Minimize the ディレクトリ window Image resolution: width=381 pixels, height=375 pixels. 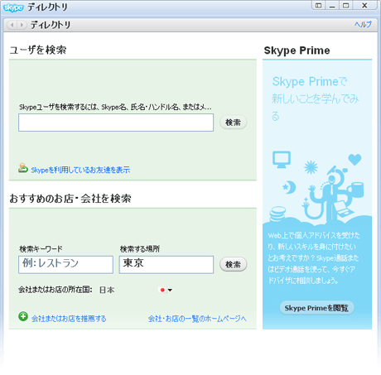tap(332, 6)
